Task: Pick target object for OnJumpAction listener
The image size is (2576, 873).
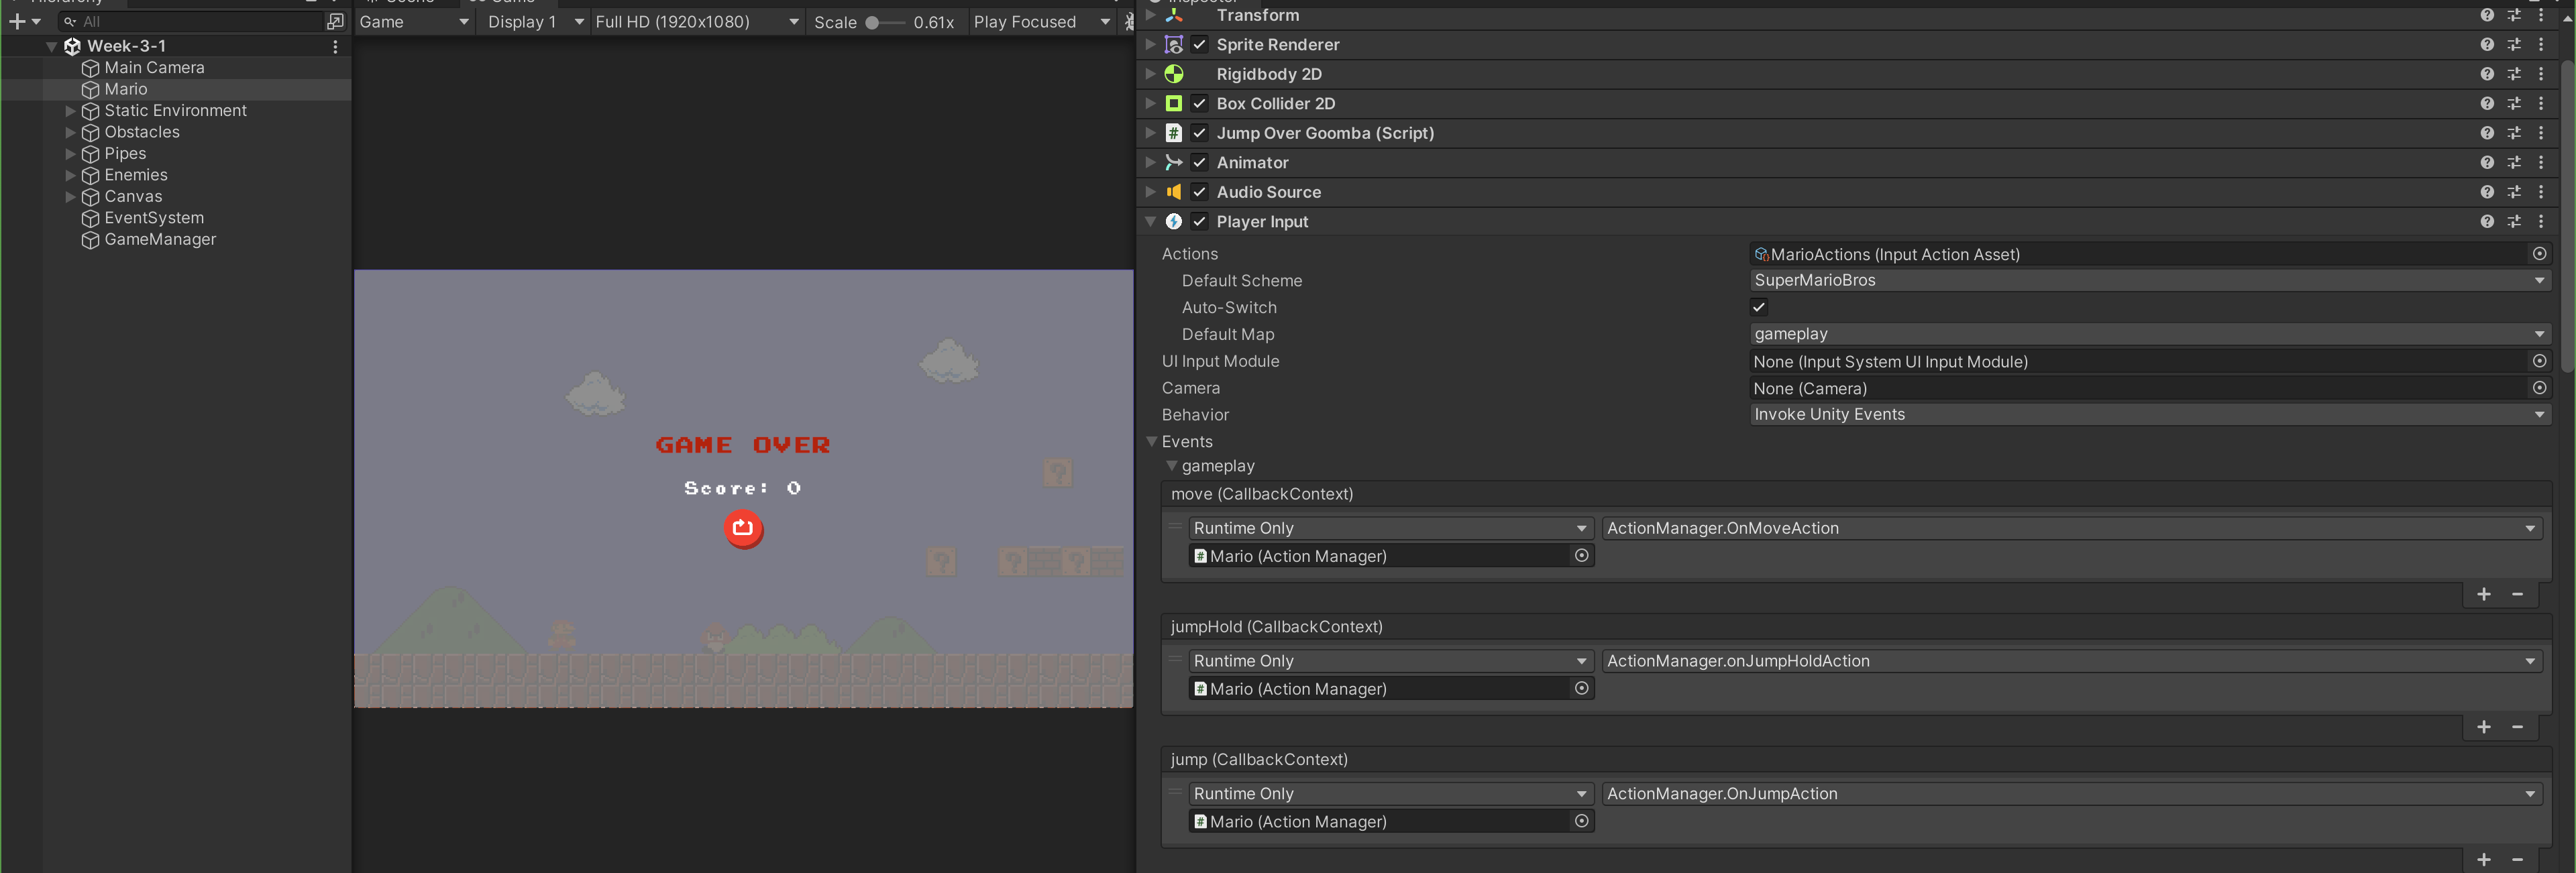Action: tap(1581, 821)
